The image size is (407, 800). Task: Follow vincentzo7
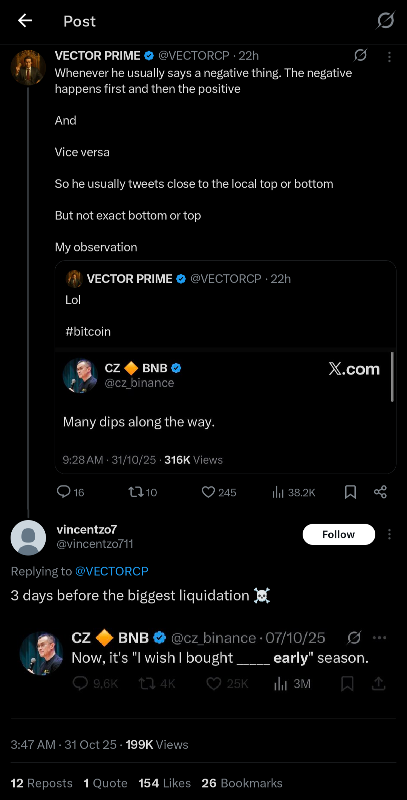coord(338,534)
